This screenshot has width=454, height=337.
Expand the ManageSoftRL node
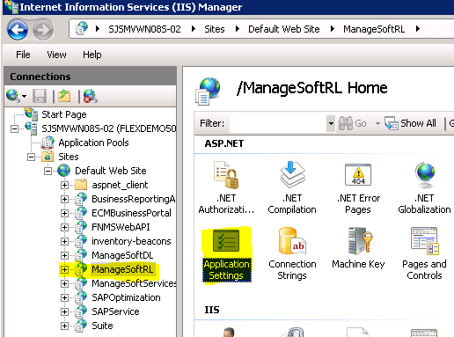click(64, 269)
